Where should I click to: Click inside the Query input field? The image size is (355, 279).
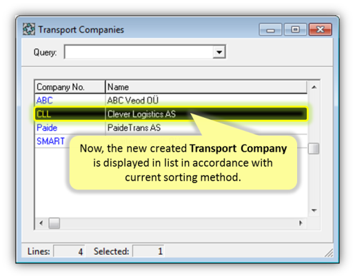[139, 52]
